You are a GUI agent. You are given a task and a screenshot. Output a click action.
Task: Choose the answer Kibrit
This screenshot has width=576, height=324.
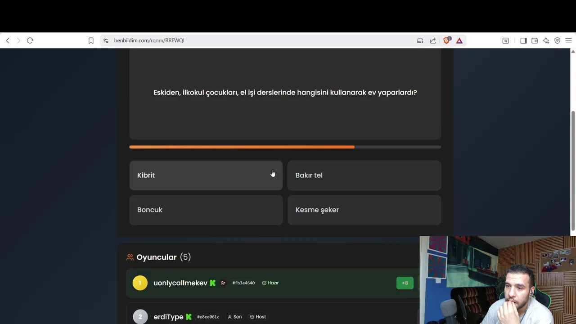pyautogui.click(x=206, y=175)
